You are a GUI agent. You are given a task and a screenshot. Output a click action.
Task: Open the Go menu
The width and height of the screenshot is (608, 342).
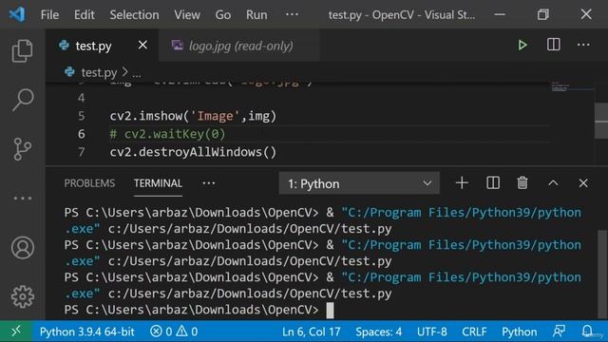coord(223,15)
